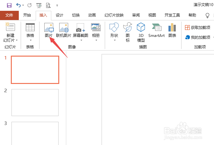Click the Tell Me lightbulb icon
This screenshot has width=214, height=145.
point(207,15)
